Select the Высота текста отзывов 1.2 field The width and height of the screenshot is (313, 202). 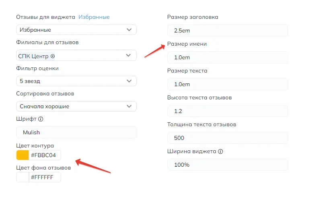(228, 111)
